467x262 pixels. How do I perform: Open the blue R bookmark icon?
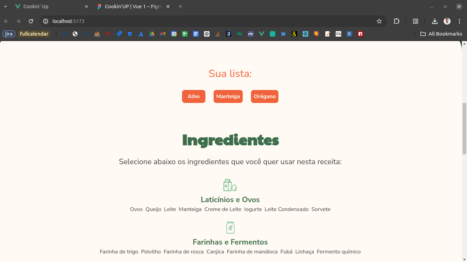[349, 34]
